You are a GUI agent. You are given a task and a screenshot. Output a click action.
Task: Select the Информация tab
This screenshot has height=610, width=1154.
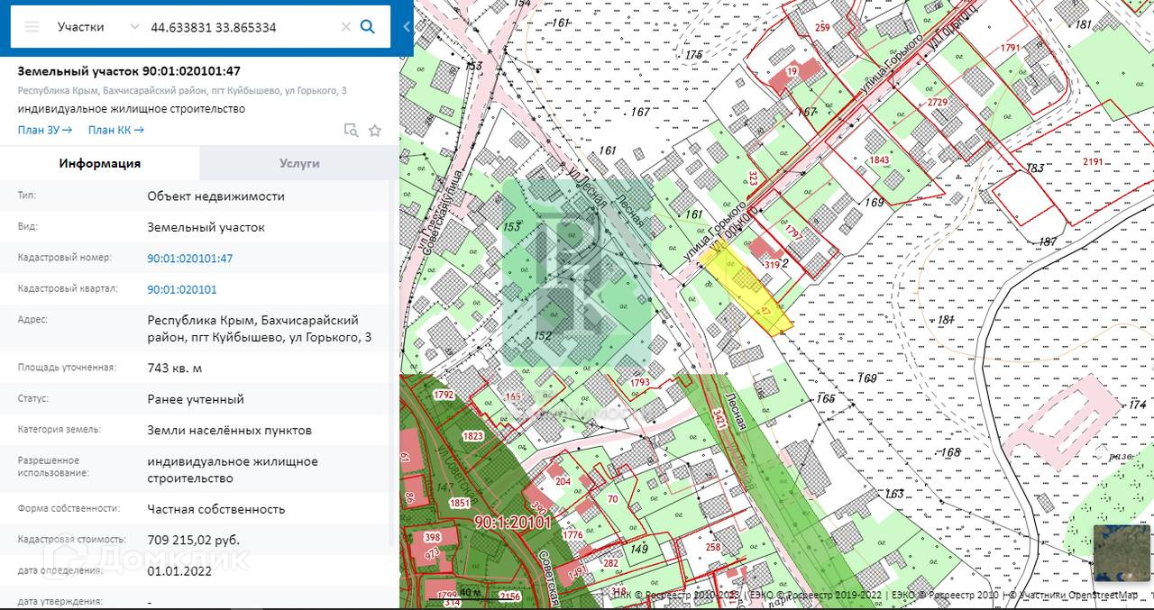(x=100, y=163)
